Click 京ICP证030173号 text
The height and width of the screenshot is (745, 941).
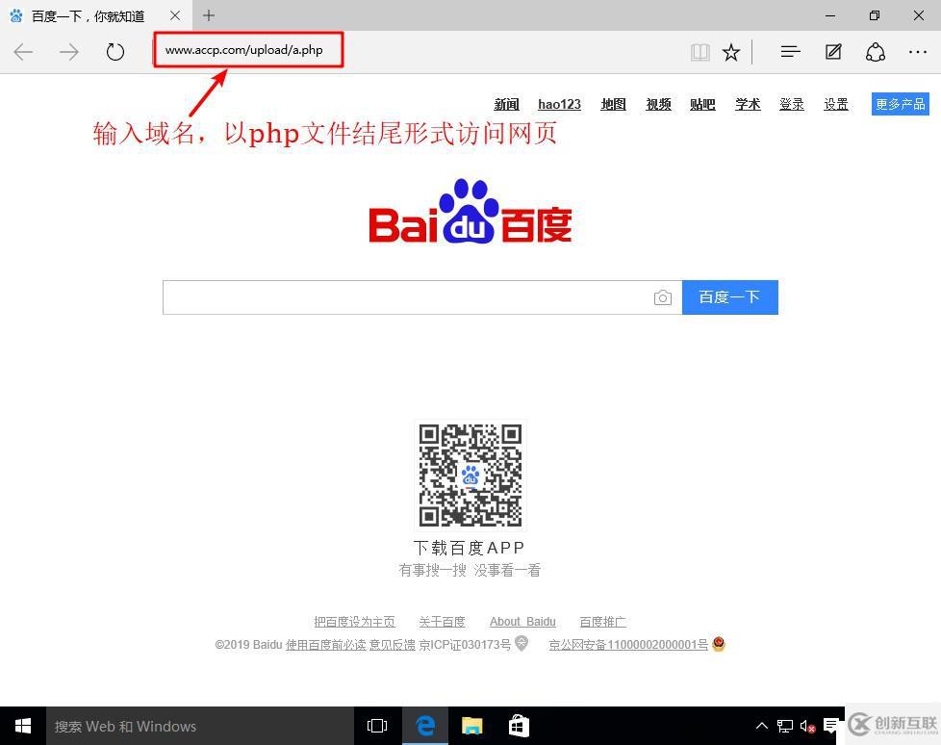tap(465, 645)
